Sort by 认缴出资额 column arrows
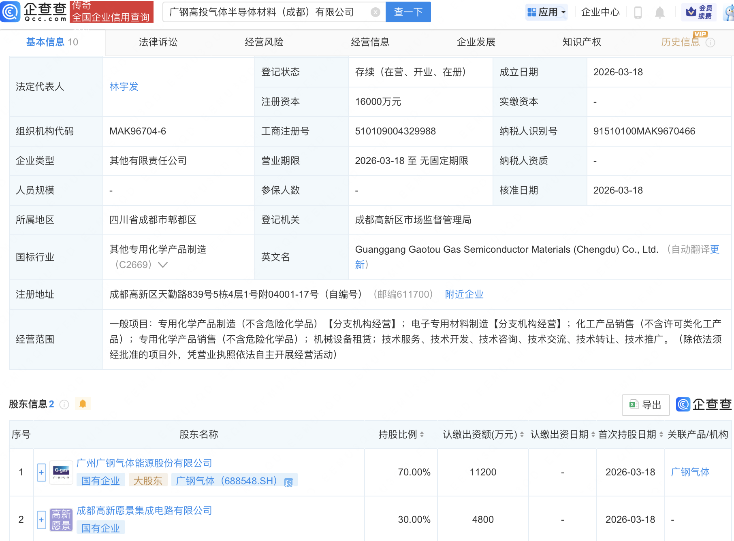The image size is (734, 541). tap(523, 434)
